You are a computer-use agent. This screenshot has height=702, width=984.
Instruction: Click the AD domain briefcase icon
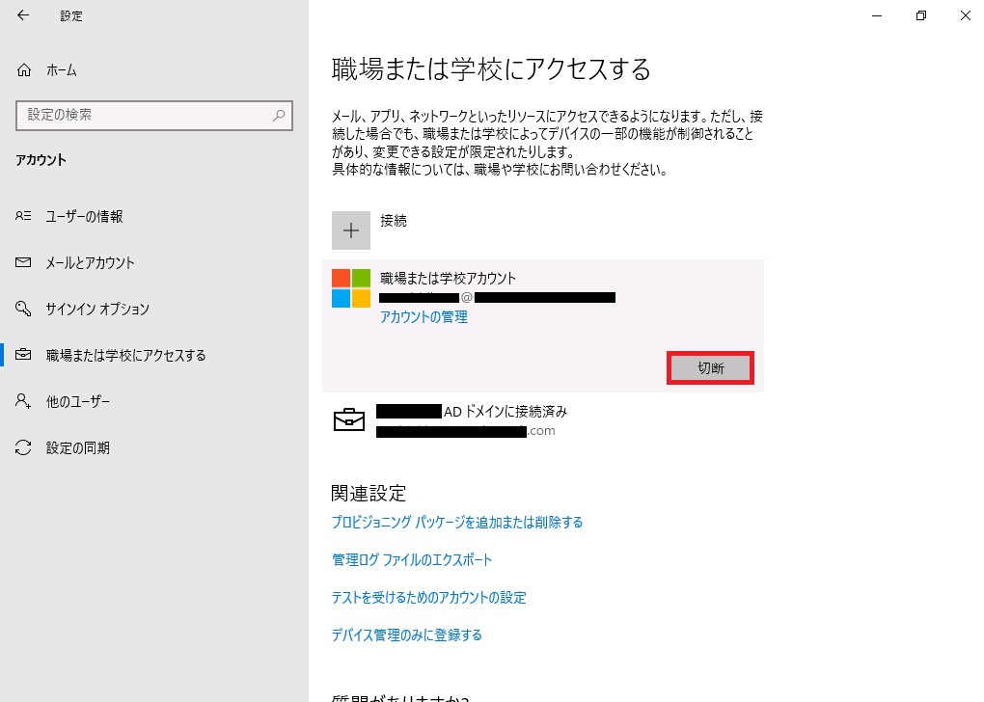click(x=349, y=420)
